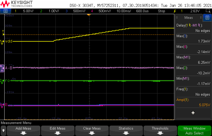Expand the Add Meas softkey menu

[23, 131]
